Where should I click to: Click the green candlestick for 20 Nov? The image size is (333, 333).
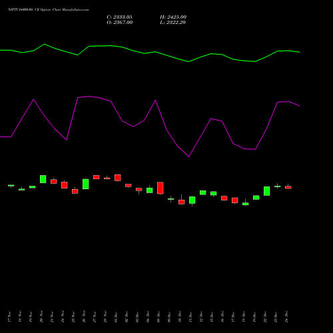(x=43, y=179)
